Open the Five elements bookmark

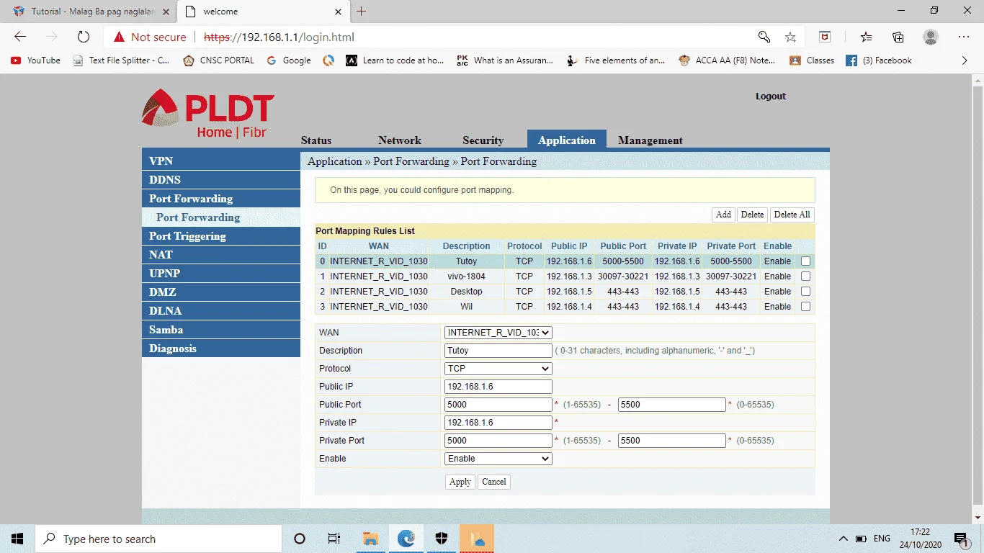point(616,60)
